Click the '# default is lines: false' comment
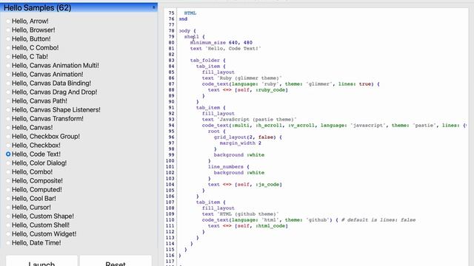The width and height of the screenshot is (474, 266). [x=378, y=220]
